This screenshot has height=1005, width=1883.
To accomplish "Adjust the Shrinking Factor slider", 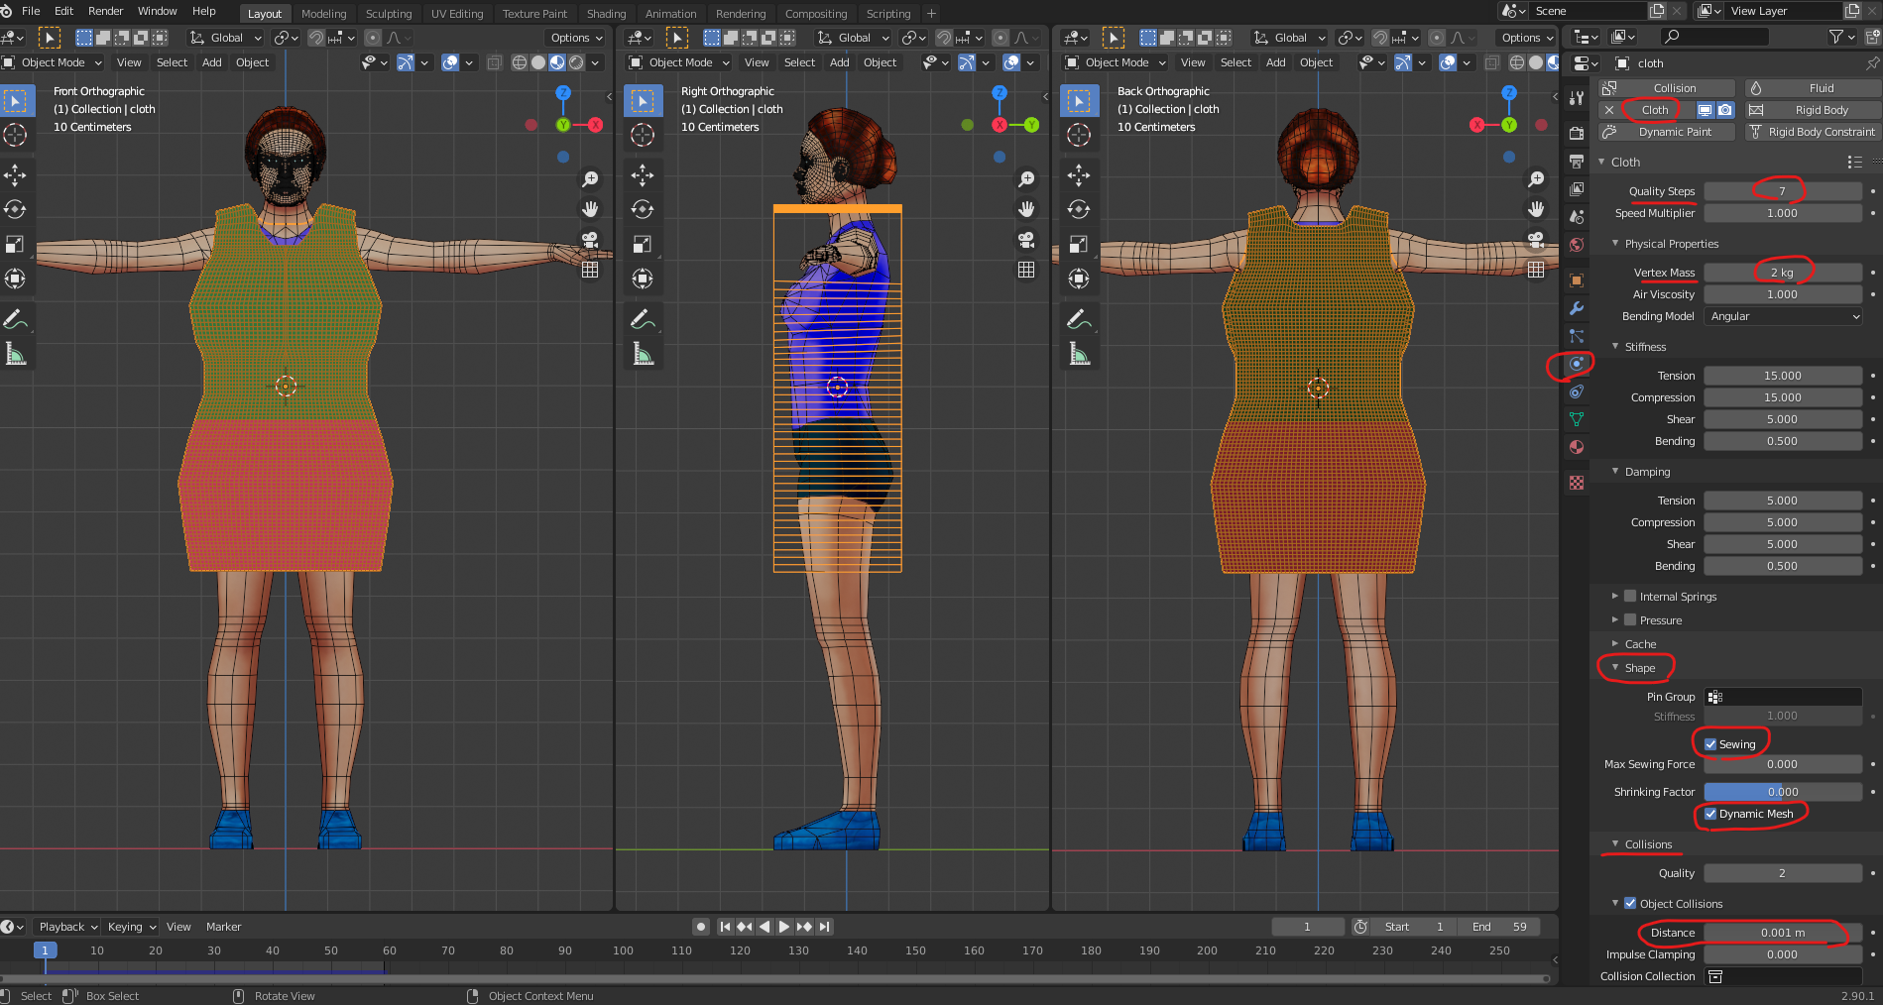I will 1782,792.
